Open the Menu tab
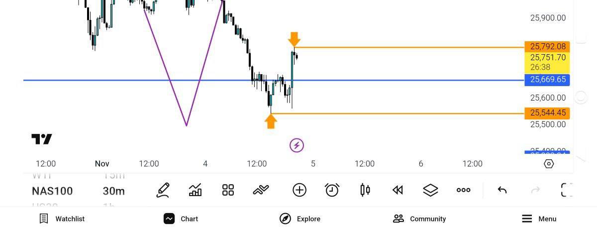 click(539, 219)
